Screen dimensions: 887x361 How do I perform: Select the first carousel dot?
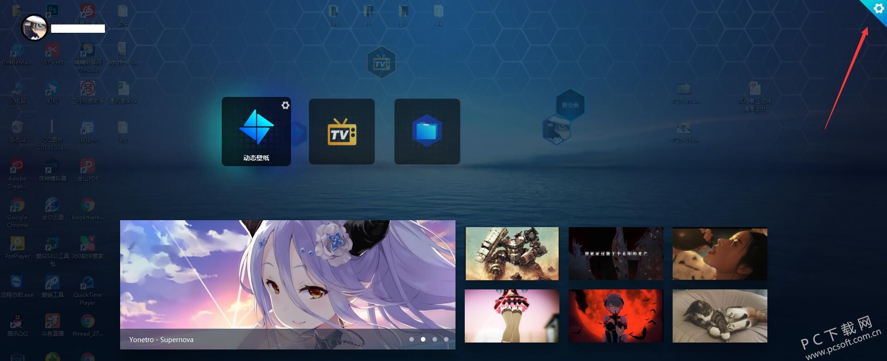click(x=411, y=339)
